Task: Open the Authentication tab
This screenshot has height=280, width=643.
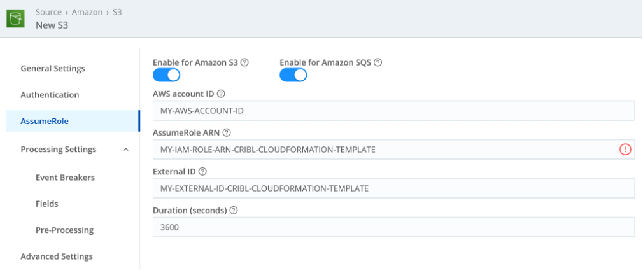Action: [50, 95]
